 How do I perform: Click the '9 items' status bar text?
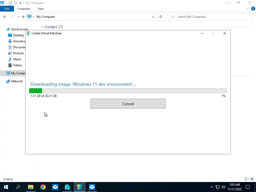click(x=8, y=179)
